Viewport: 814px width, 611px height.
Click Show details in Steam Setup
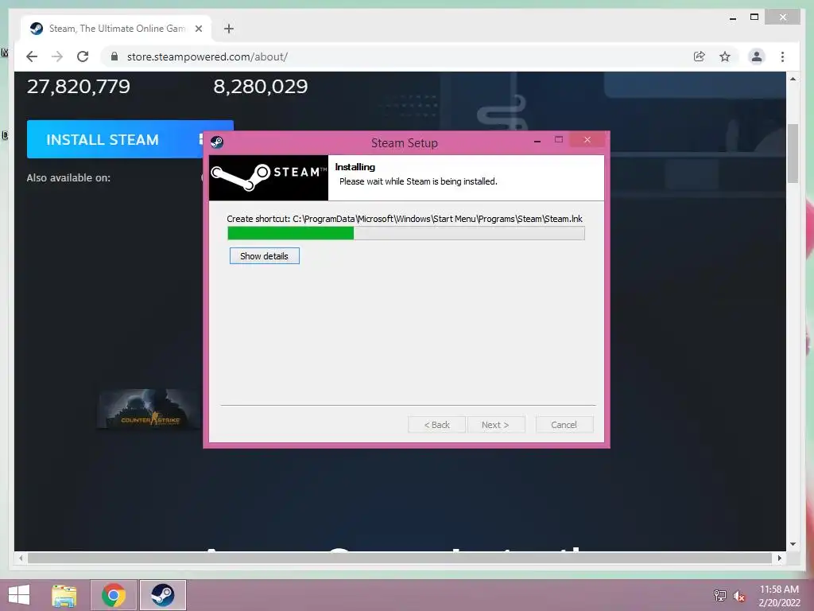click(x=264, y=255)
